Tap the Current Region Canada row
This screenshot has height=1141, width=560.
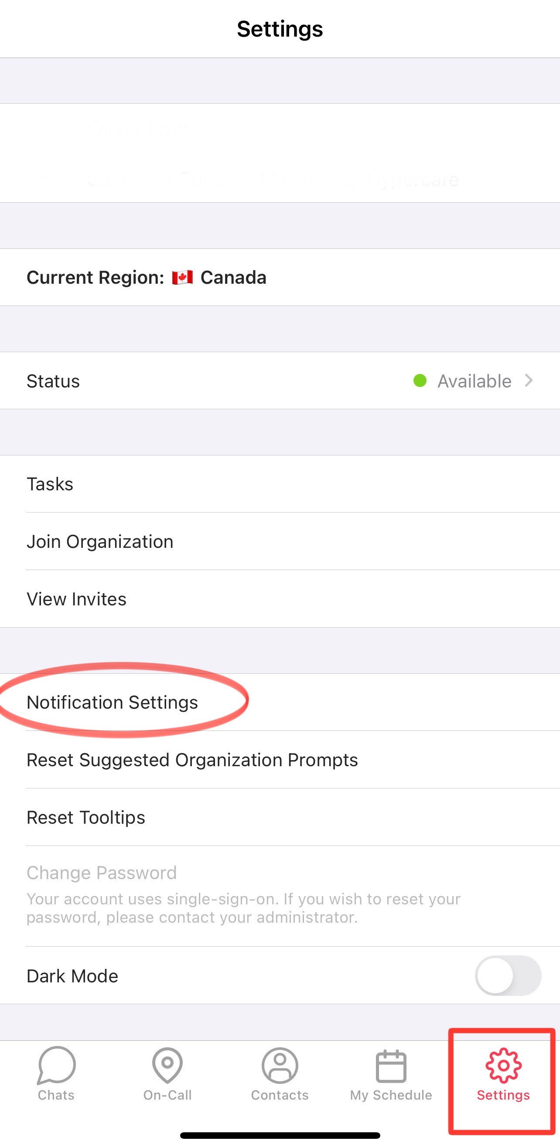(280, 277)
